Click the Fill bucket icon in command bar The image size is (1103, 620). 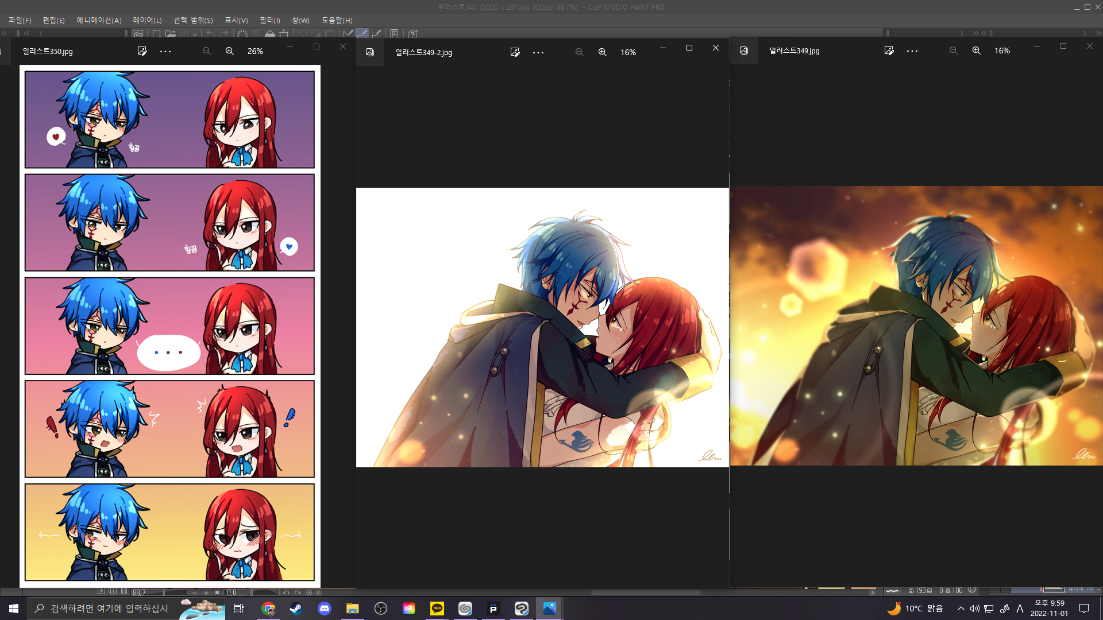click(270, 34)
